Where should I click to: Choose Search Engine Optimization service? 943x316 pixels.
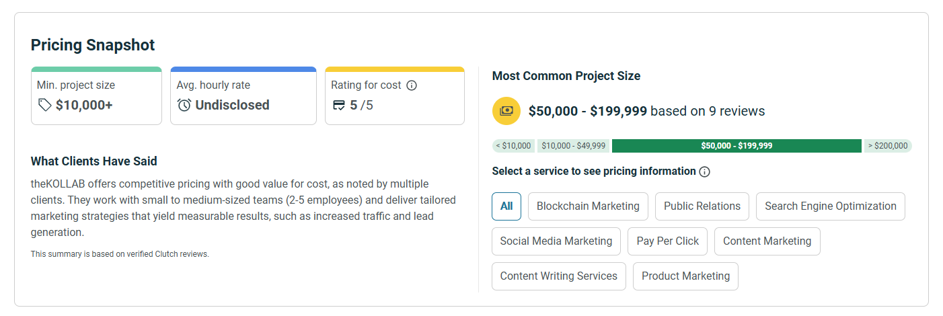click(x=831, y=206)
